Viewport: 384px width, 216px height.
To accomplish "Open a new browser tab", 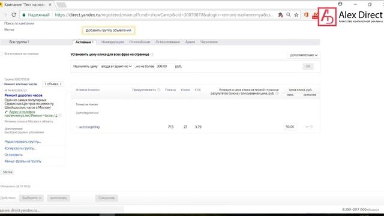I will tap(61, 5).
